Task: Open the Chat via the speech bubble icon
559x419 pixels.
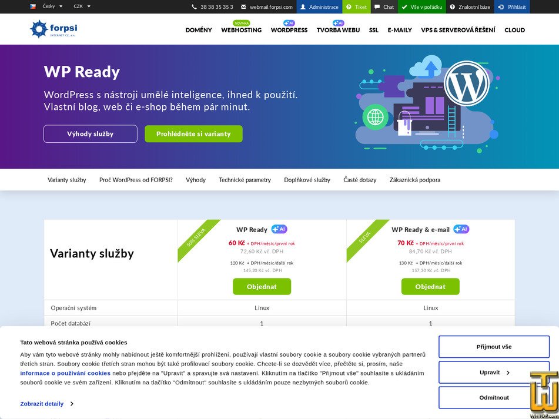Action: [376, 6]
